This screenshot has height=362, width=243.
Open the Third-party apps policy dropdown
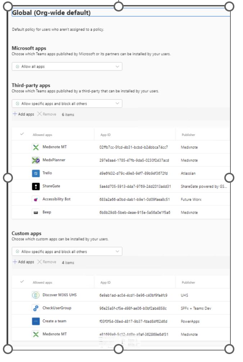[67, 103]
